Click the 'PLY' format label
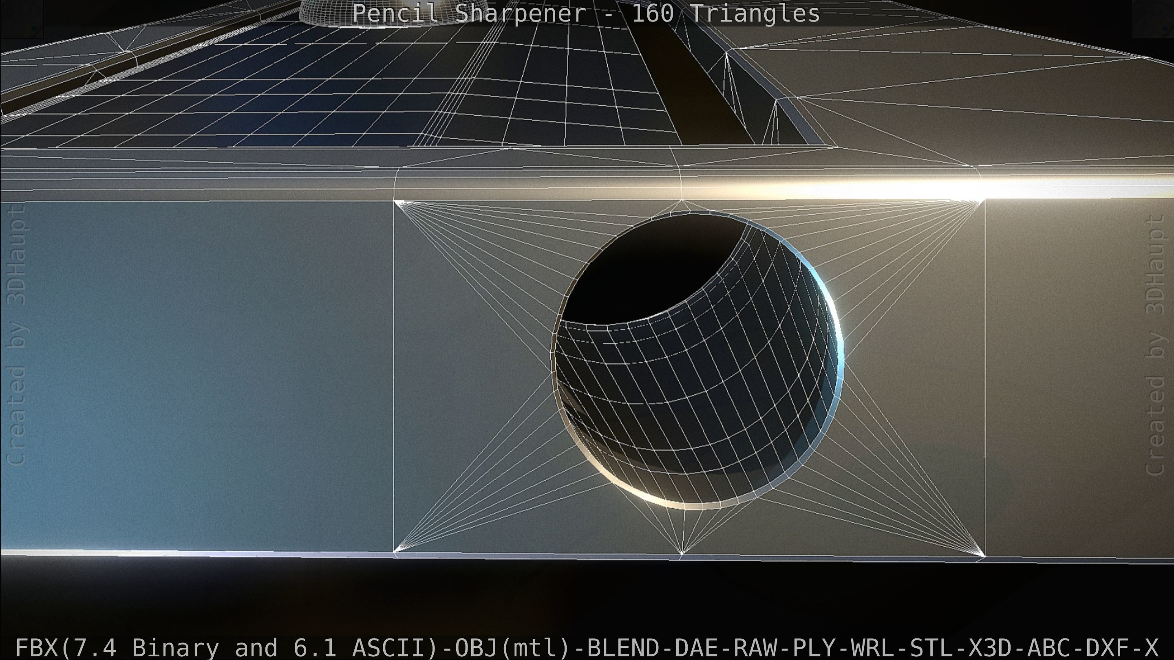Screen dimensions: 1174x660 tap(814, 648)
